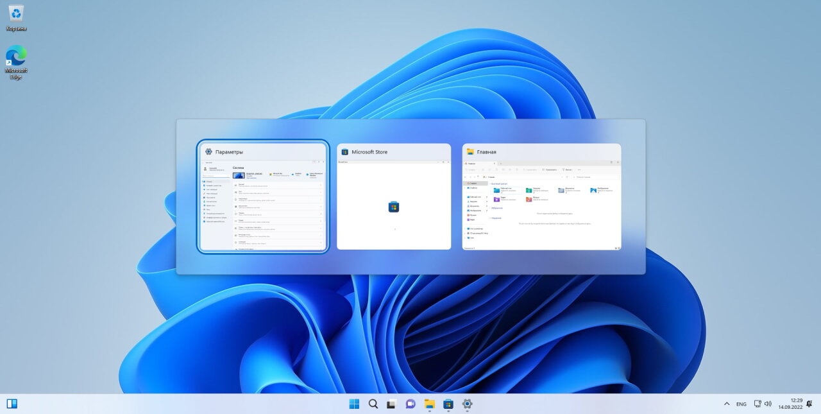This screenshot has width=821, height=414.
Task: Open Task View from the taskbar
Action: click(x=391, y=404)
